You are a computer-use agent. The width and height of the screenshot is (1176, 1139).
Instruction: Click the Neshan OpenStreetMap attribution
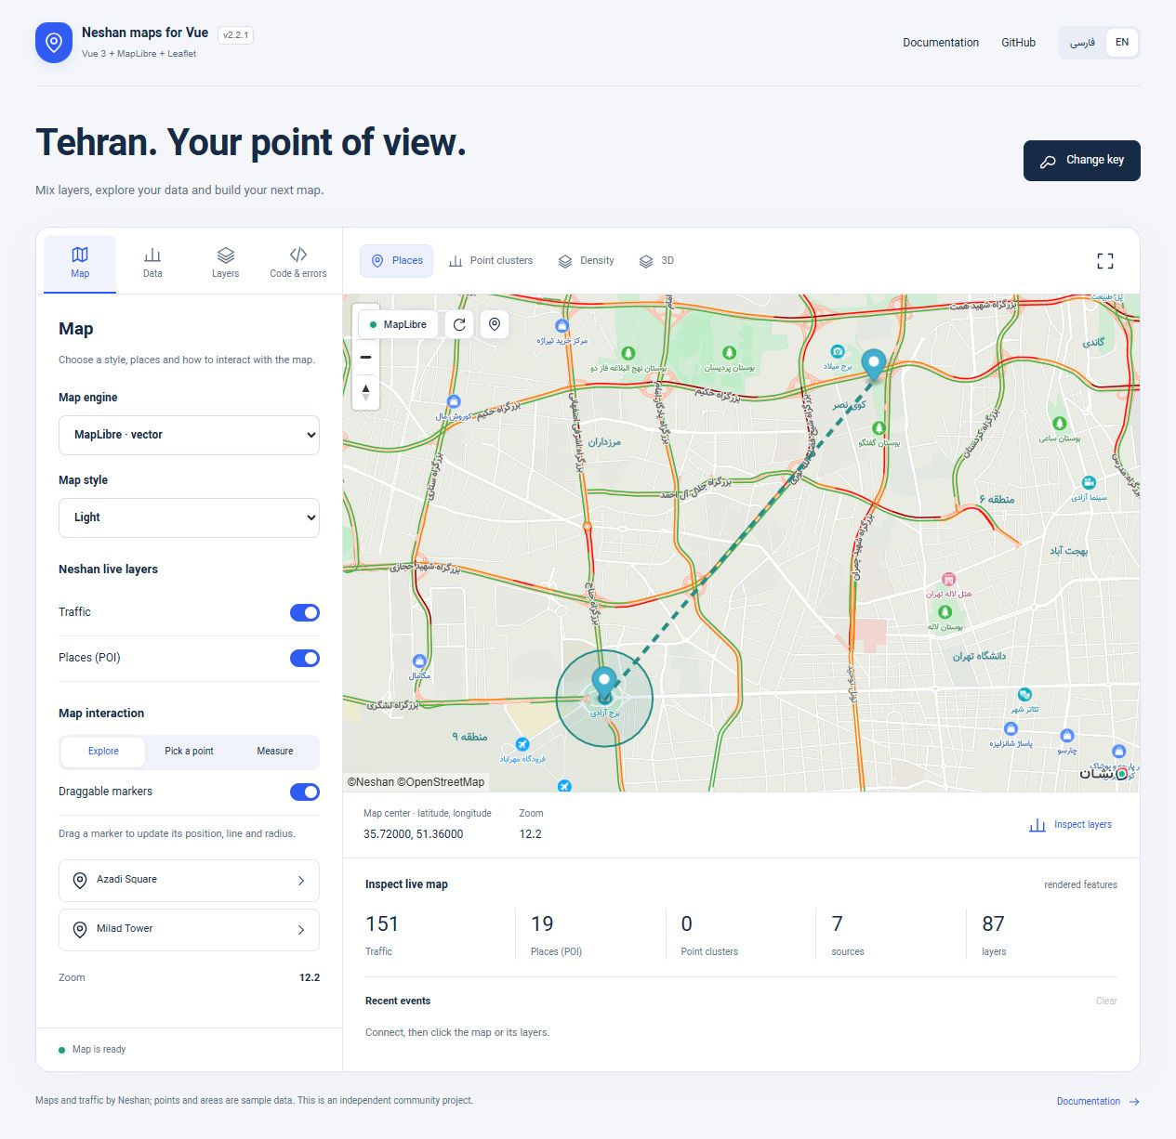[416, 782]
